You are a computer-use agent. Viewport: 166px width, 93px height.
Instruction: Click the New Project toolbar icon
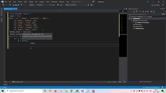(x=10, y=5)
